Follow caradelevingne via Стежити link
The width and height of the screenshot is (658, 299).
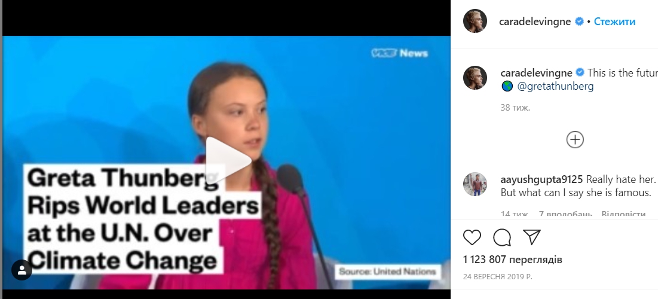click(x=614, y=22)
